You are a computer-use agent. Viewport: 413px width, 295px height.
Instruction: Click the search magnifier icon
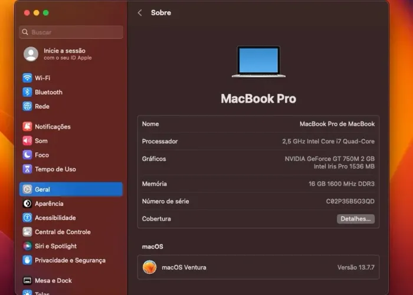[x=25, y=32]
